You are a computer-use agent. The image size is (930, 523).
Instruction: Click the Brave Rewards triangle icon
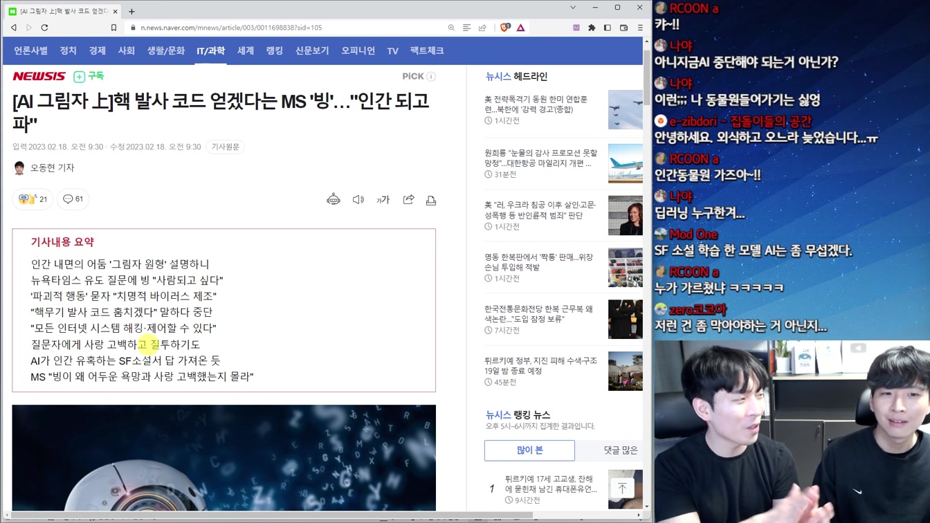(x=521, y=28)
